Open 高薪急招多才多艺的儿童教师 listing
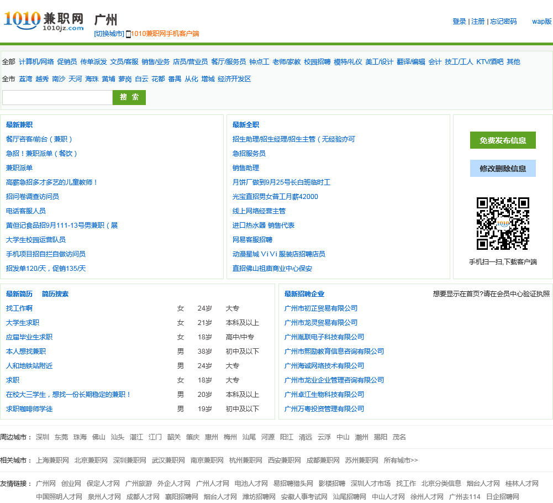 point(51,182)
